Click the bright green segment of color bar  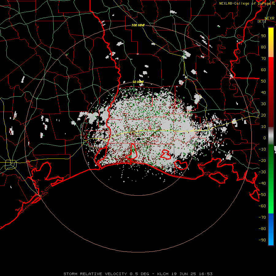coord(271,179)
